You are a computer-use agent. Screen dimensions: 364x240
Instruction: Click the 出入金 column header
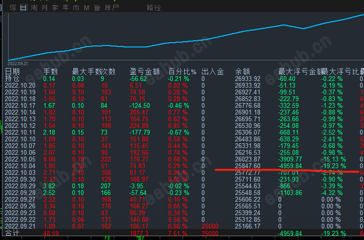[x=212, y=72]
